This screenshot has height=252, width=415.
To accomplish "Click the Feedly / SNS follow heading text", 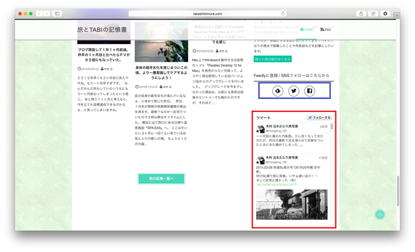I will (291, 75).
